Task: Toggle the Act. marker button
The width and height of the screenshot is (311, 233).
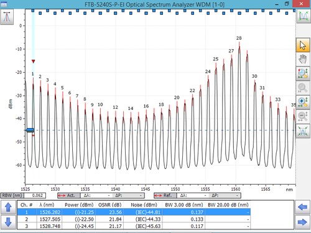Action: 69,195
